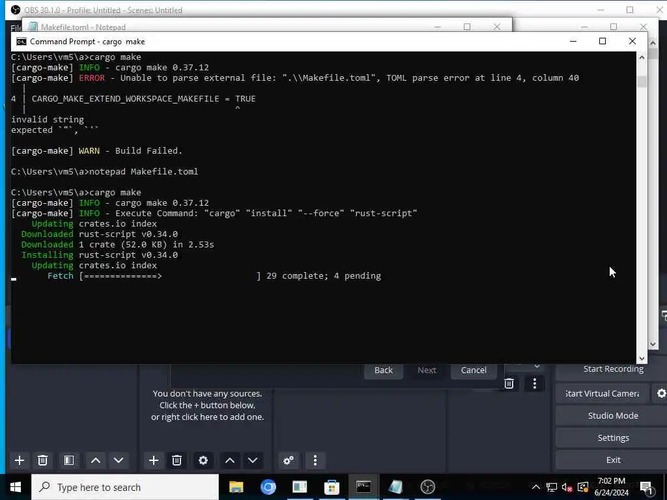Switch to Command Prompt via taskbar icon
The height and width of the screenshot is (500, 667).
[363, 487]
